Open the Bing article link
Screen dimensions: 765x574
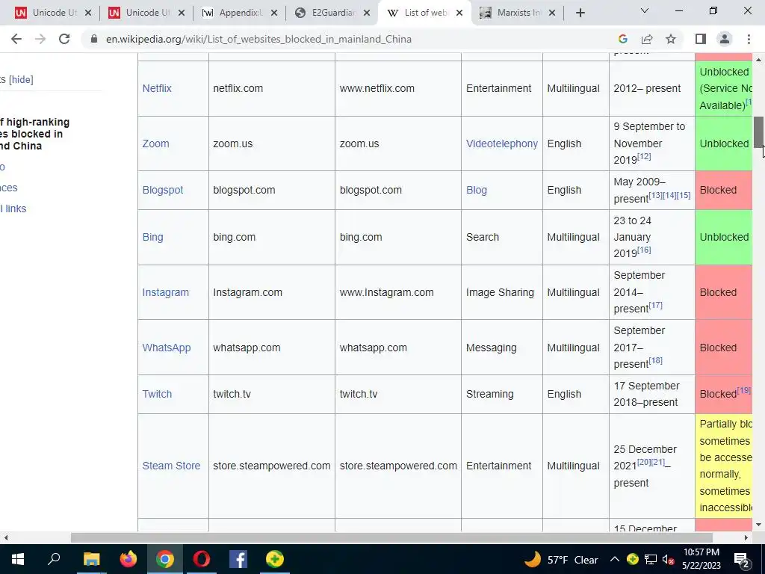152,237
